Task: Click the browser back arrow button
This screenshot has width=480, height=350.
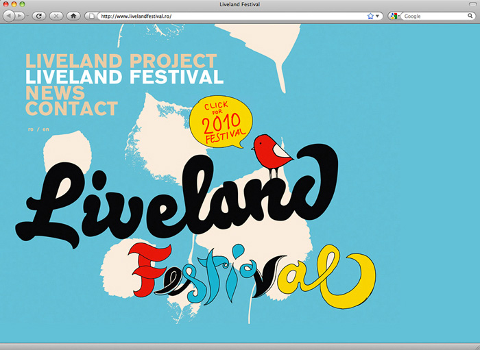Action: 9,15
